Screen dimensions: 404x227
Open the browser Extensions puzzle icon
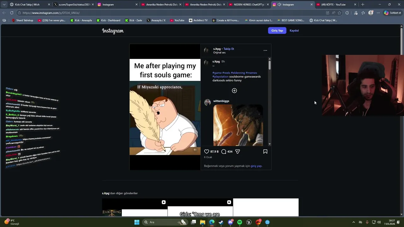click(347, 13)
